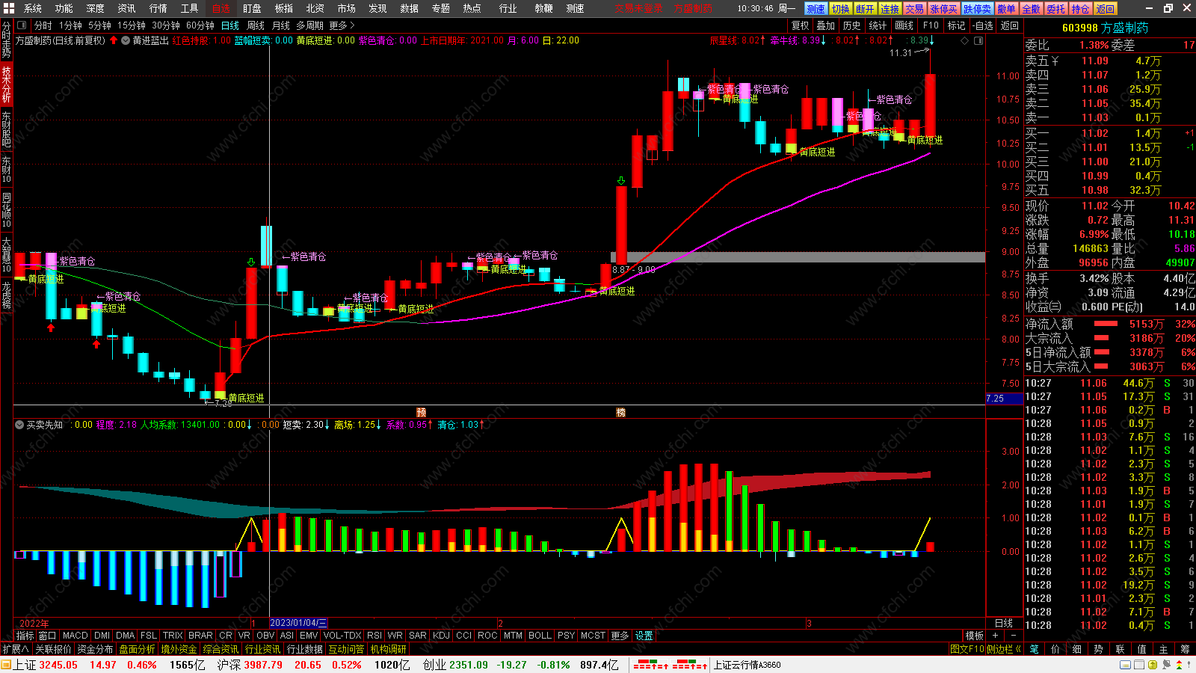
Task: Click the red up arrow beside 方盛制药
Action: pyautogui.click(x=114, y=40)
